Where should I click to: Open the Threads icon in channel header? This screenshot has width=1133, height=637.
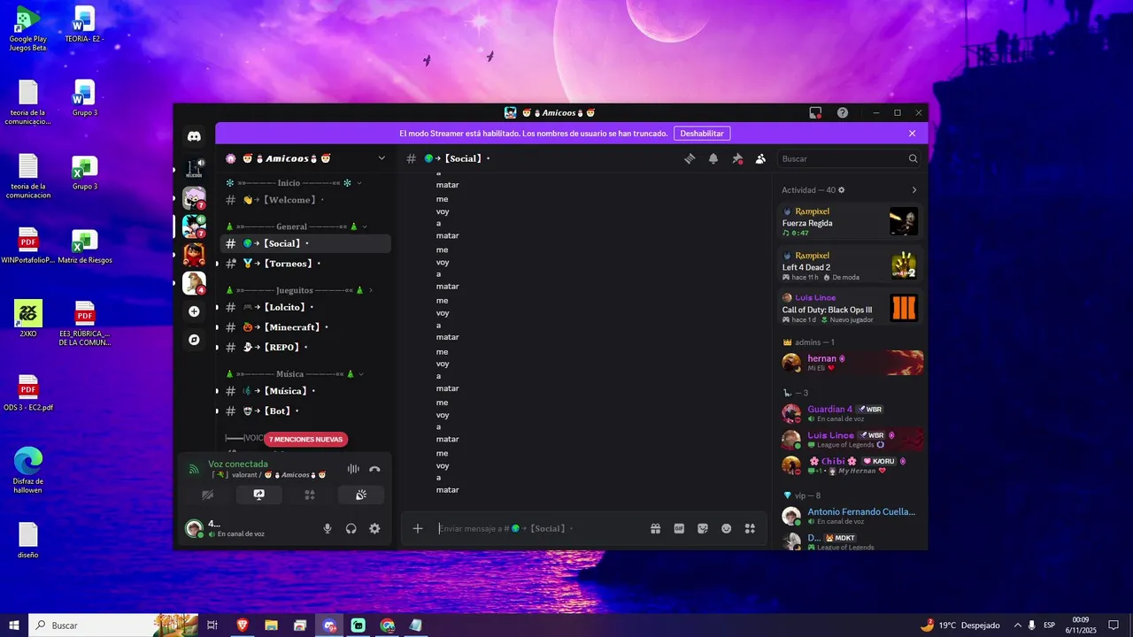tap(690, 158)
